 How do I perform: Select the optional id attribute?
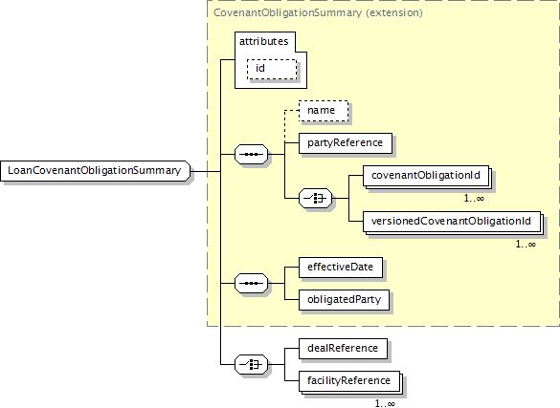pyautogui.click(x=272, y=69)
